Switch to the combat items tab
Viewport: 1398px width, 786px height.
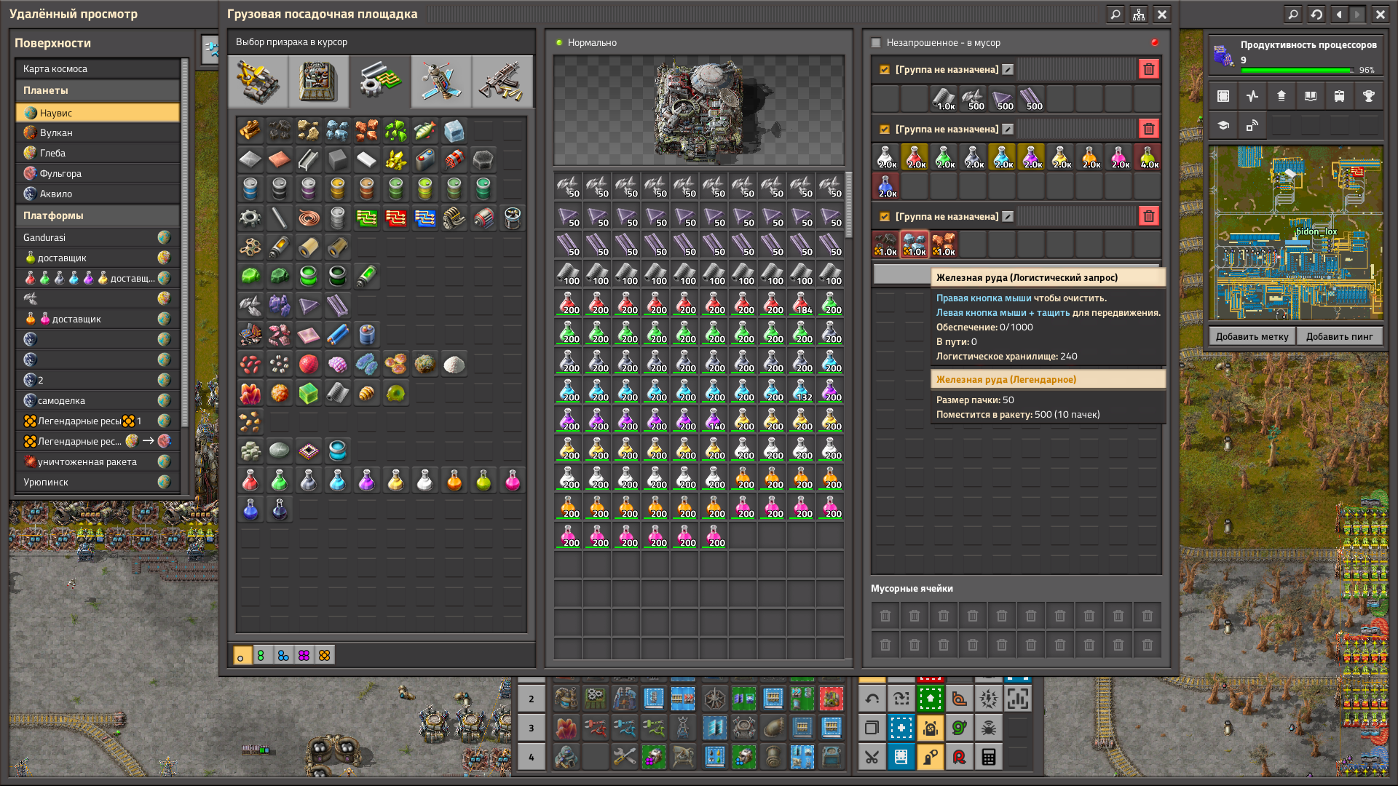tap(502, 82)
